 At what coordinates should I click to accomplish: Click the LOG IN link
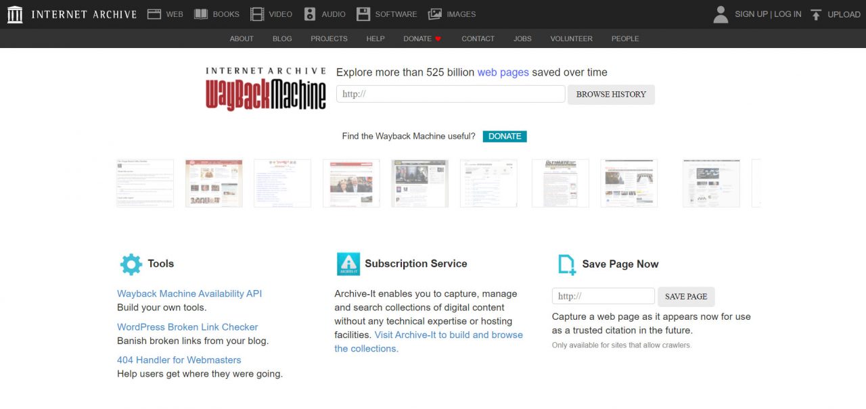788,14
